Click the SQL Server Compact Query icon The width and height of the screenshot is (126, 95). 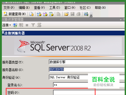click(59, 14)
